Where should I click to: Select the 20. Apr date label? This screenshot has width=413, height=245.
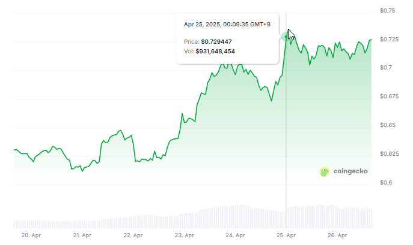click(31, 236)
